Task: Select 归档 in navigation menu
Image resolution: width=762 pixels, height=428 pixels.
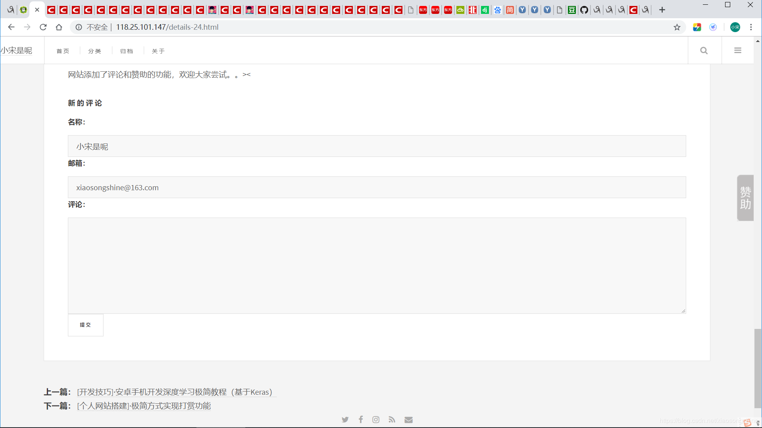Action: 127,51
